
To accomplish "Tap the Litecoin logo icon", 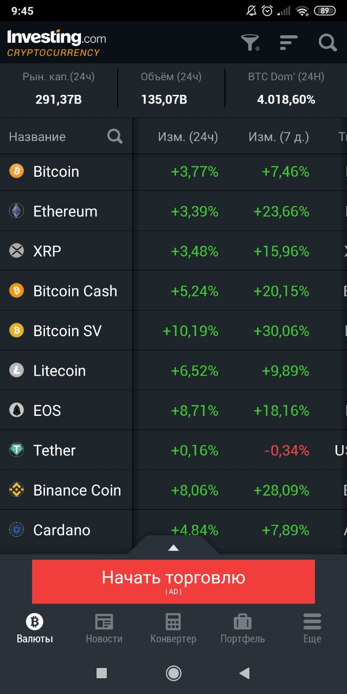I will pos(17,370).
